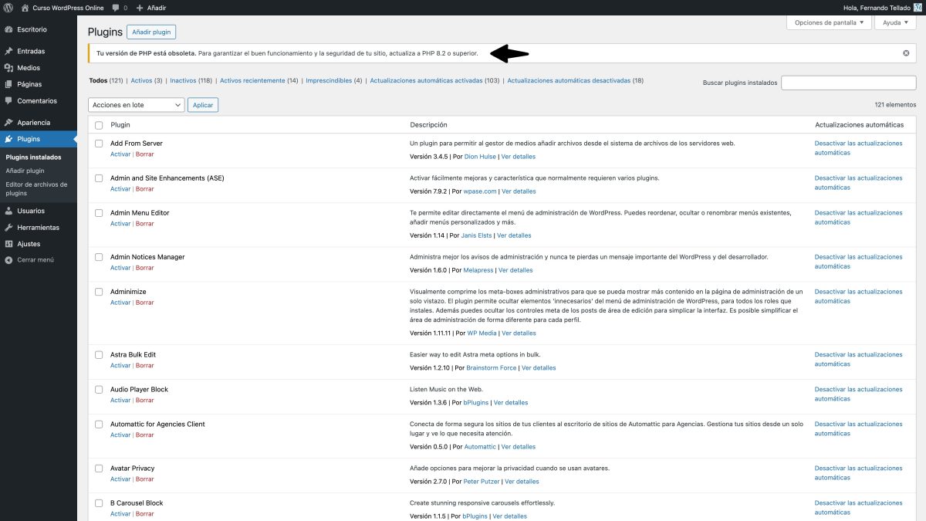The height and width of the screenshot is (521, 926).
Task: Activate the Admin Menu Editor plugin
Action: [120, 223]
